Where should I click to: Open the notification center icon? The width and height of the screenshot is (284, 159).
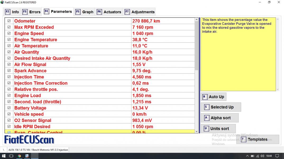pos(277,156)
